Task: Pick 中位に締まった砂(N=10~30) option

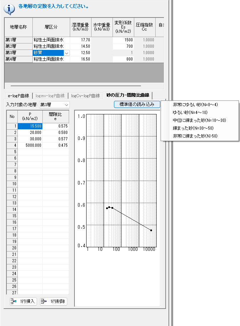Action: point(199,120)
